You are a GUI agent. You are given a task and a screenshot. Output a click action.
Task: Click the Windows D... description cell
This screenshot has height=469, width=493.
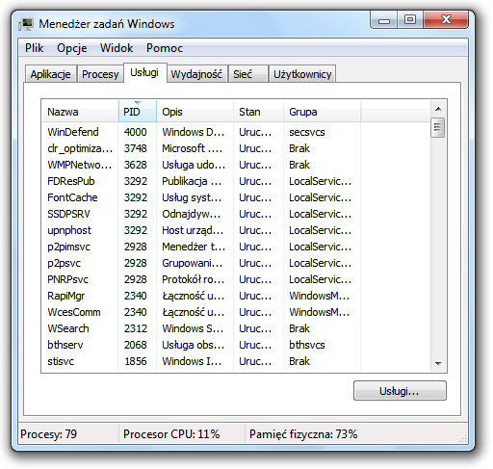click(x=194, y=132)
